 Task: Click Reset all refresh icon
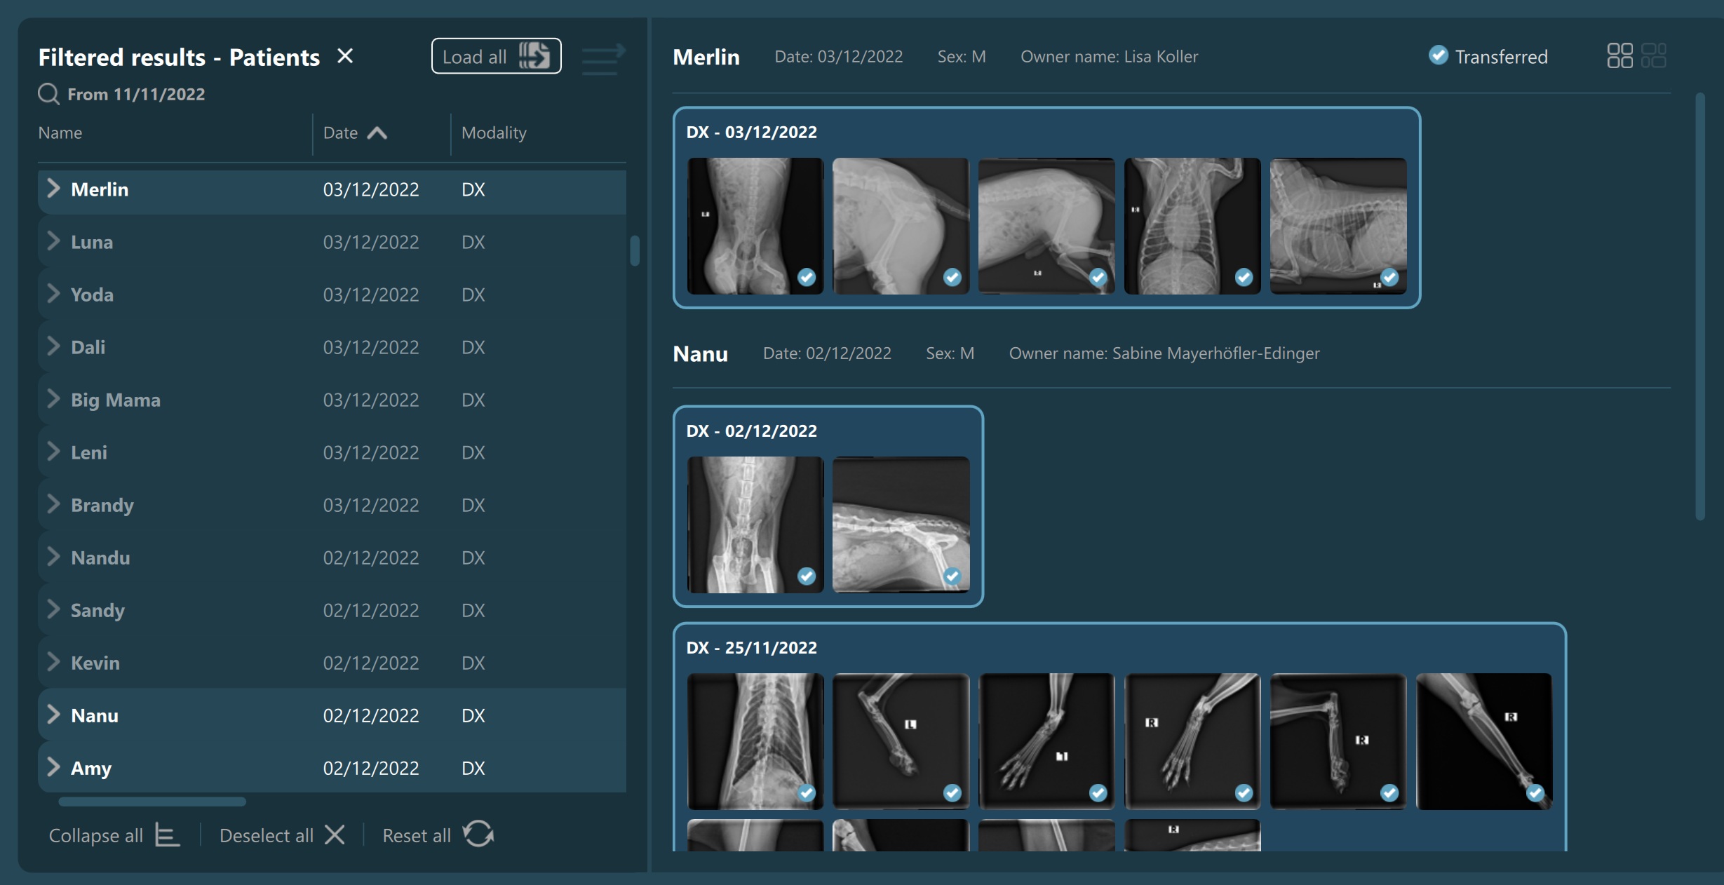[x=478, y=835]
